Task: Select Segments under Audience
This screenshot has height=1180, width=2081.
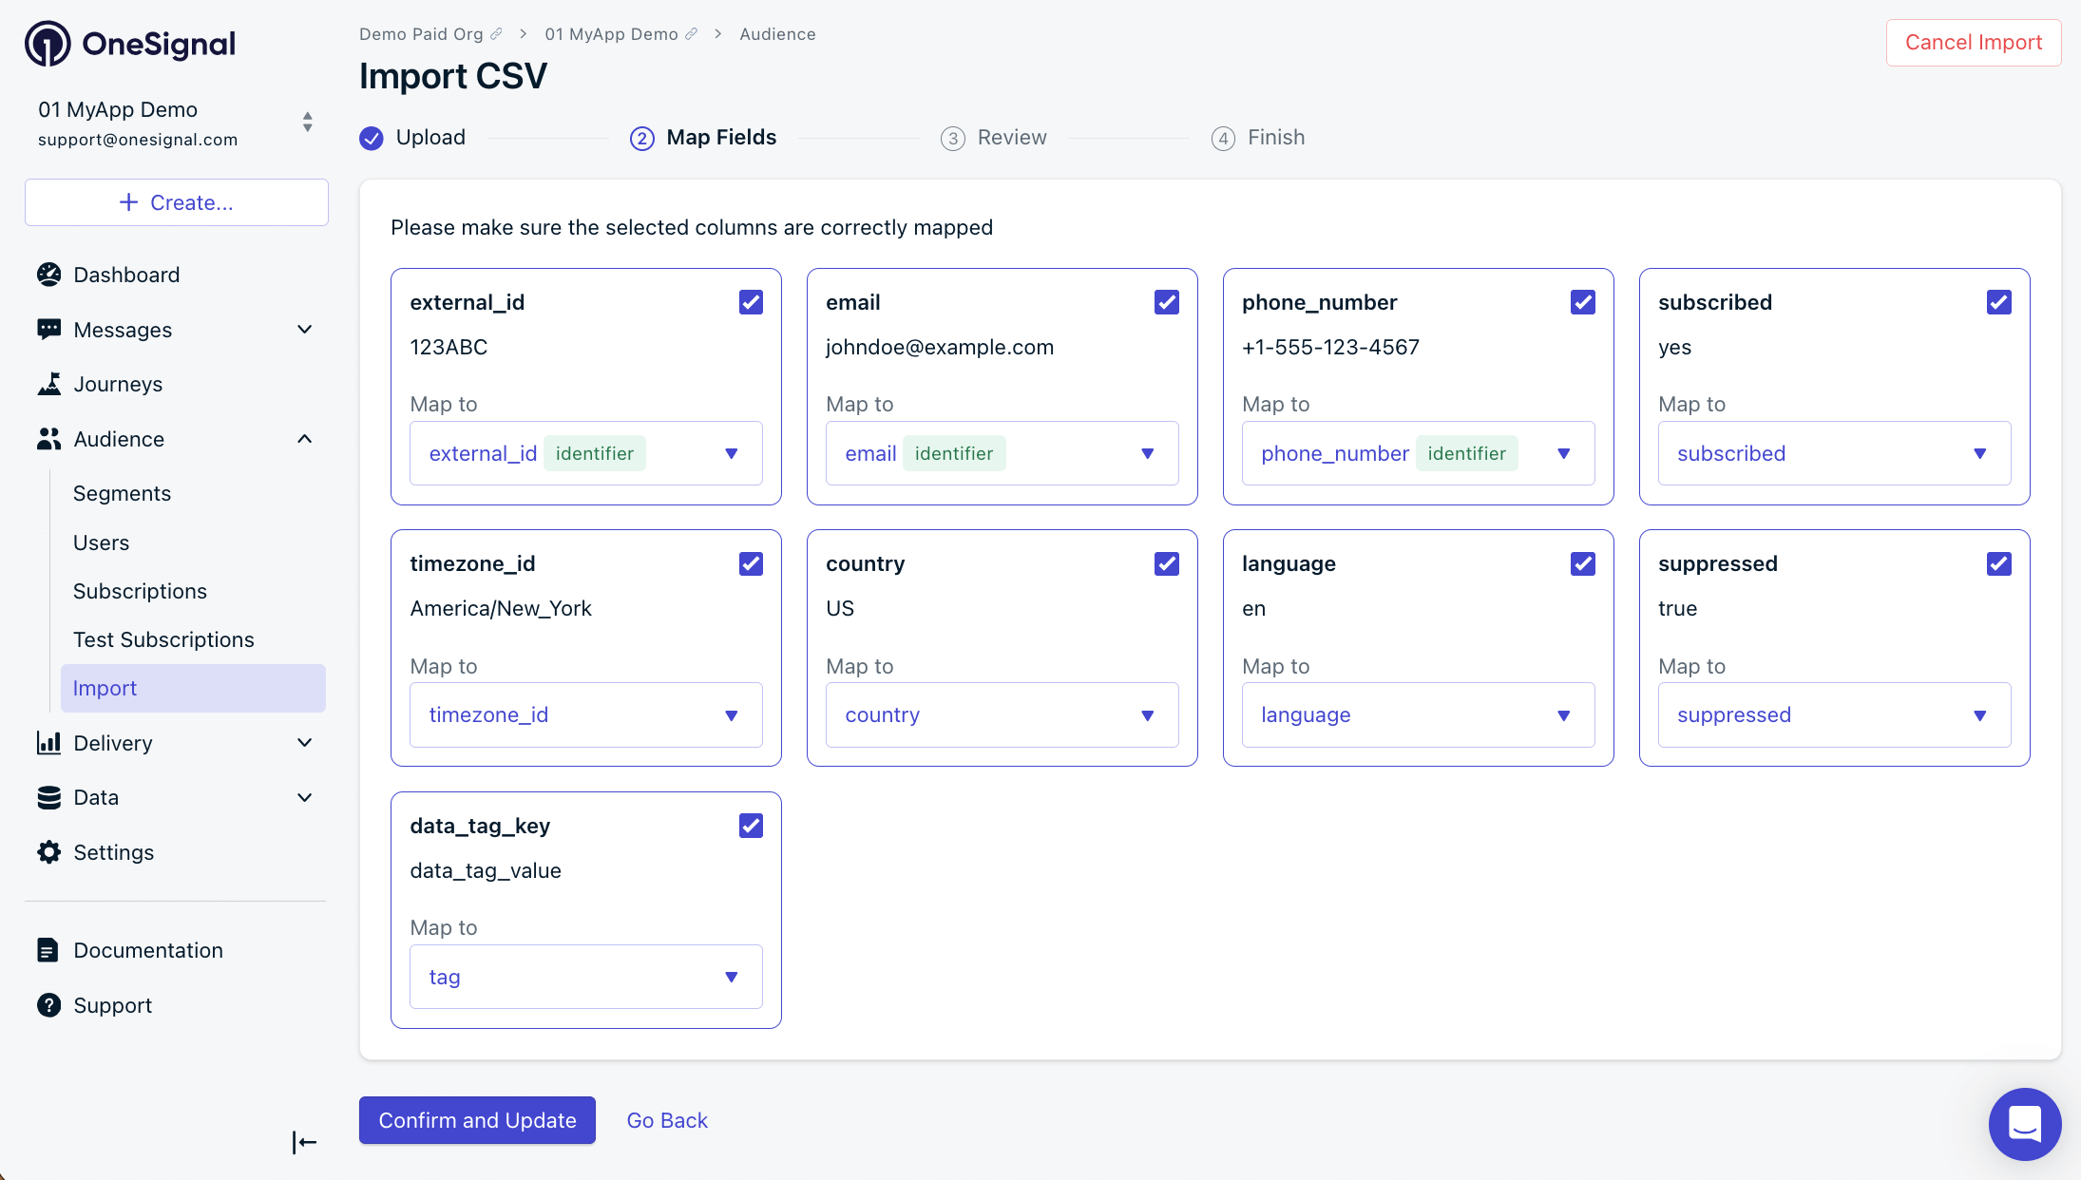Action: (x=122, y=493)
